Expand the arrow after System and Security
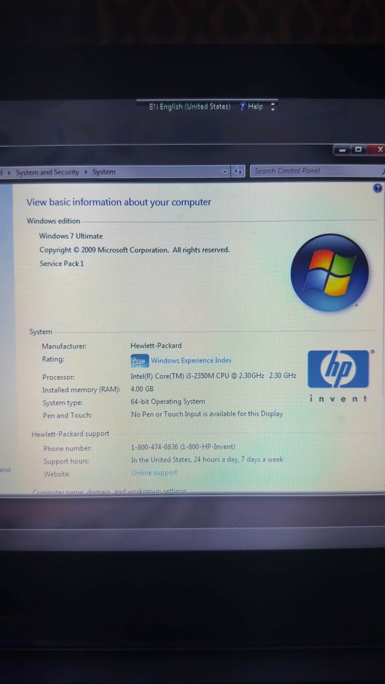The height and width of the screenshot is (684, 385). click(x=86, y=172)
